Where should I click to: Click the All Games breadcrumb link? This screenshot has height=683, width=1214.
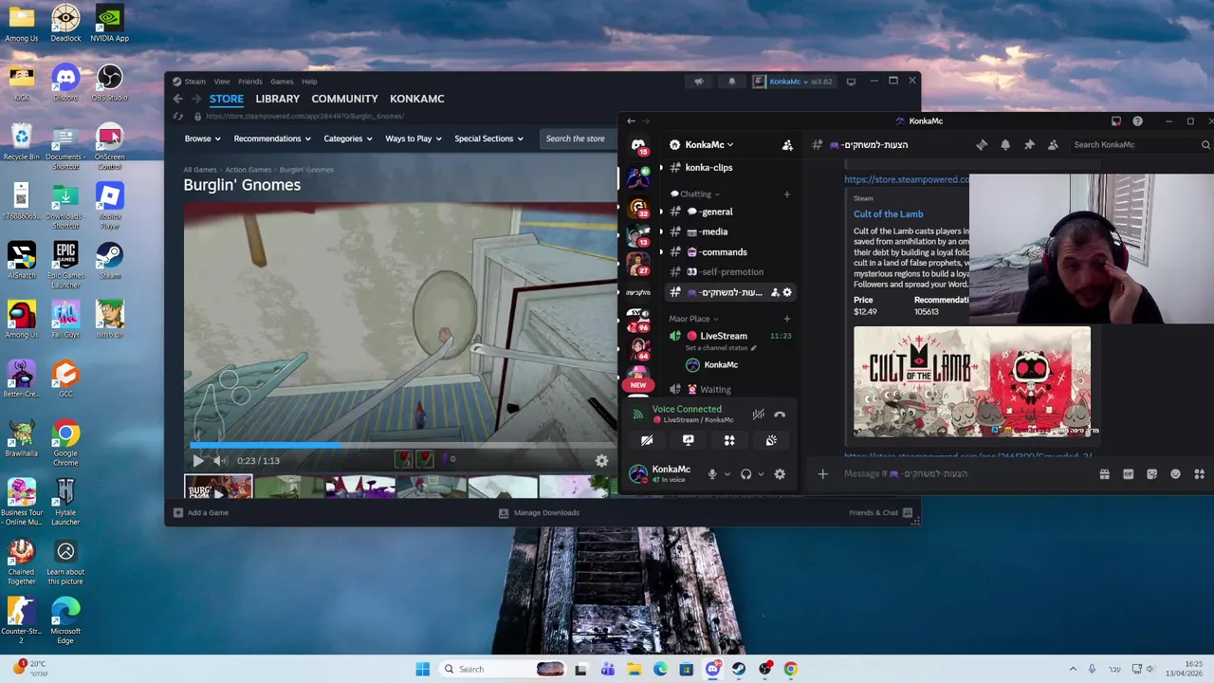tap(200, 170)
